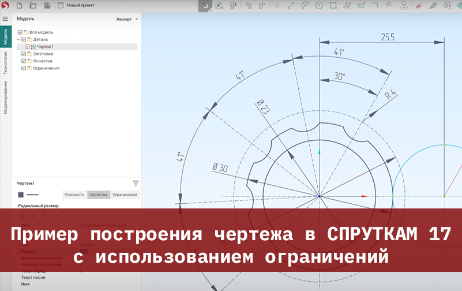Select the Деталь folder label
Screen dimensions: 462x291
click(40, 39)
